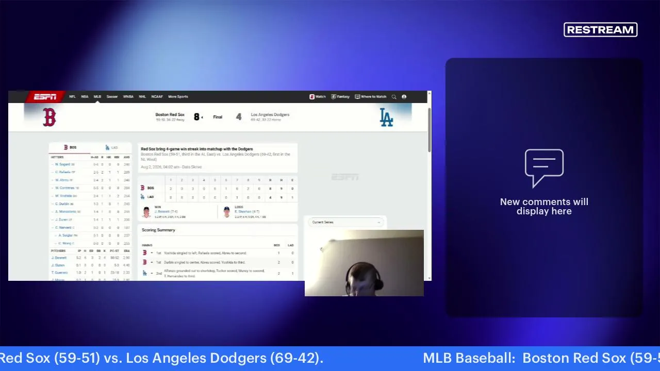The image size is (660, 371).
Task: Open the WNBA menu item
Action: [x=128, y=97]
